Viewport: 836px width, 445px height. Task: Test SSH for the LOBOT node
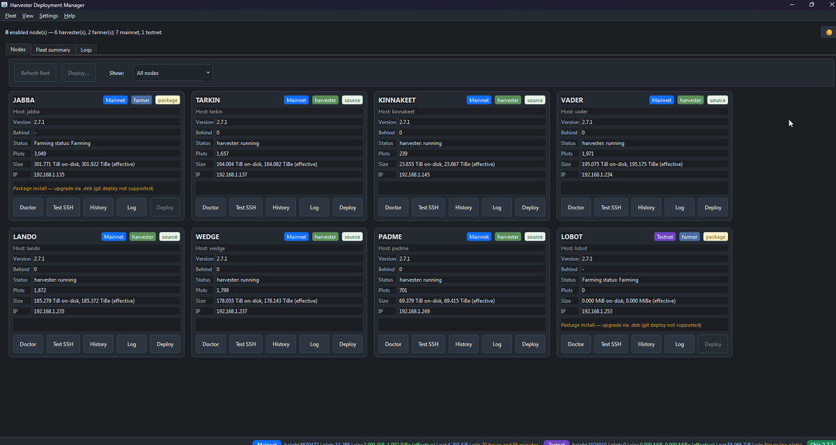(610, 344)
